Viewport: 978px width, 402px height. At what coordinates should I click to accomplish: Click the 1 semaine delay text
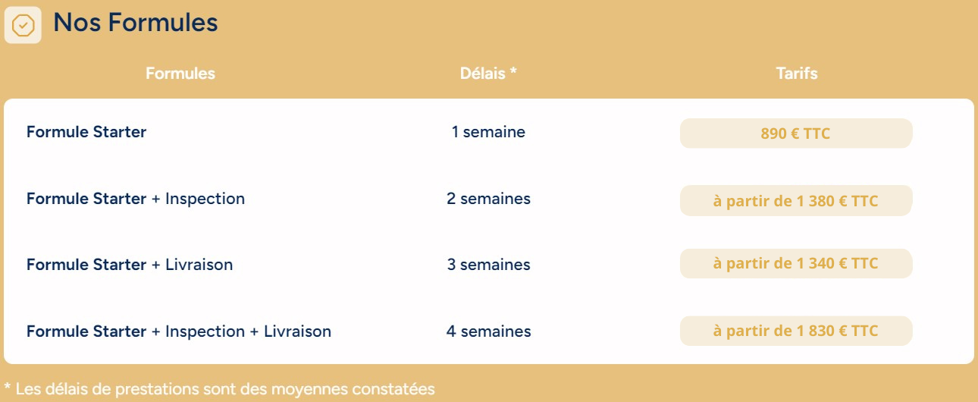pos(488,132)
